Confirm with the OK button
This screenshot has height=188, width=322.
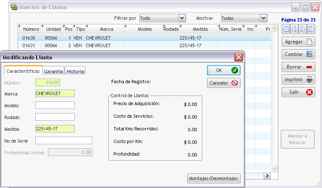pos(224,70)
